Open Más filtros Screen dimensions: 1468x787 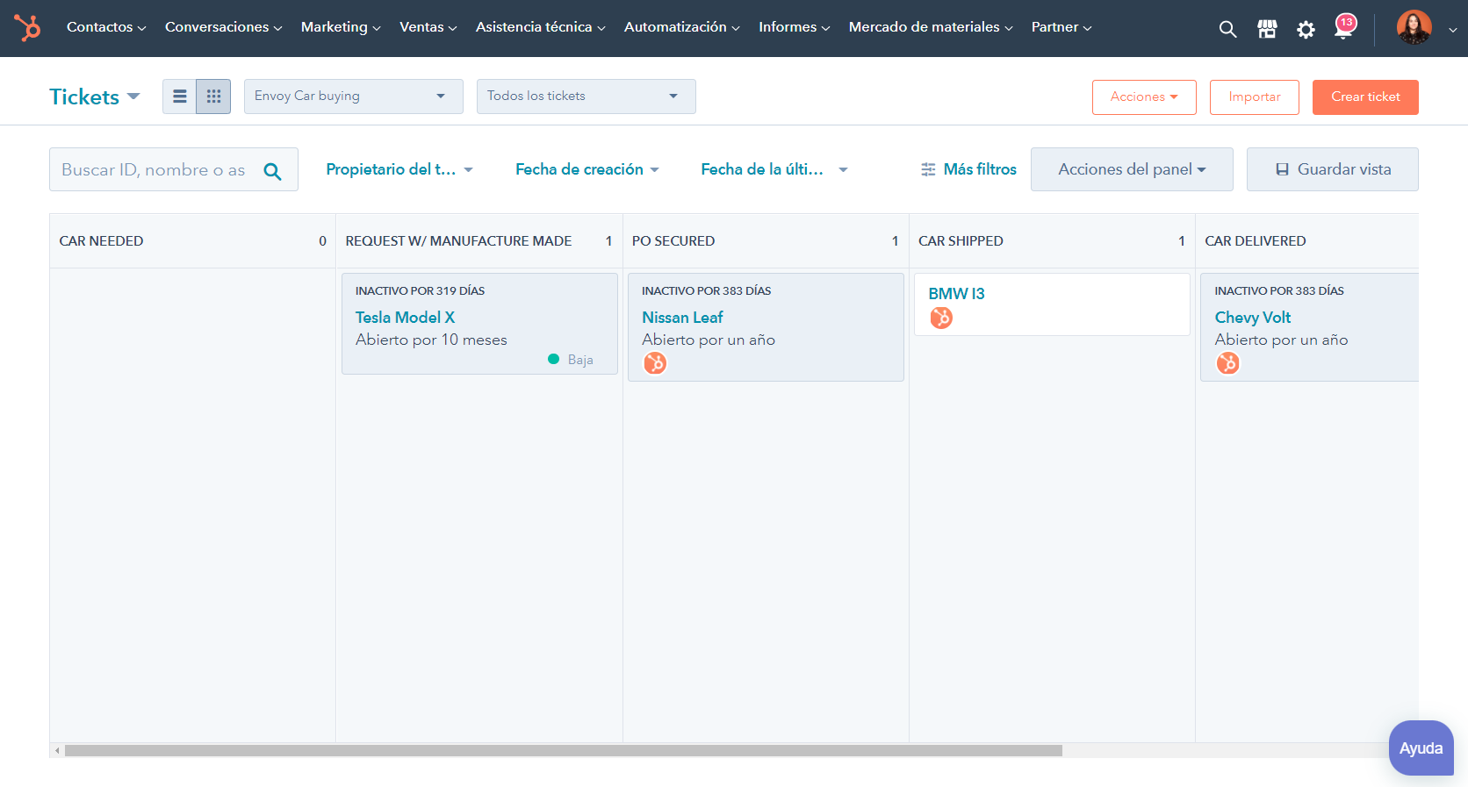[968, 169]
